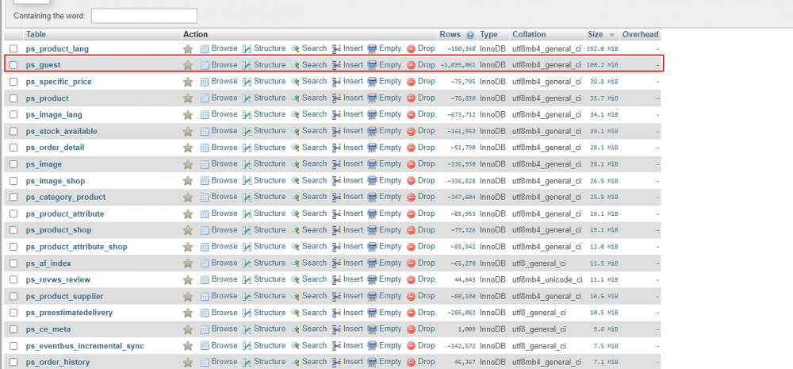
Task: Click Structure text for ps_product_lang
Action: 270,48
